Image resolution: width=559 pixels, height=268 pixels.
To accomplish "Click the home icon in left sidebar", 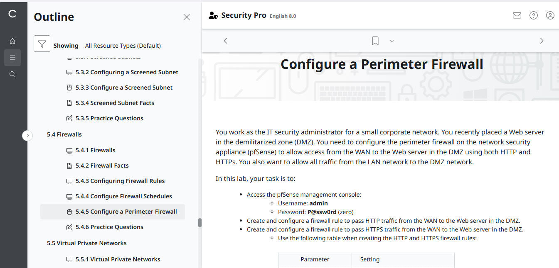I will click(x=12, y=41).
